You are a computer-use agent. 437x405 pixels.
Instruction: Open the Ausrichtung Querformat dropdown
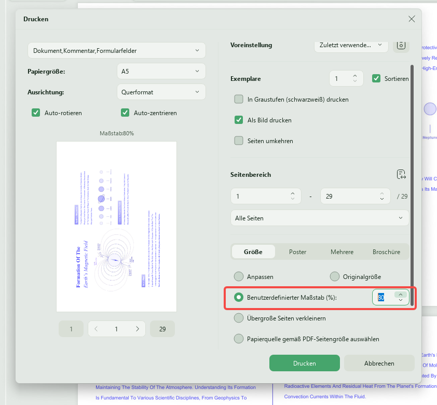tap(161, 92)
